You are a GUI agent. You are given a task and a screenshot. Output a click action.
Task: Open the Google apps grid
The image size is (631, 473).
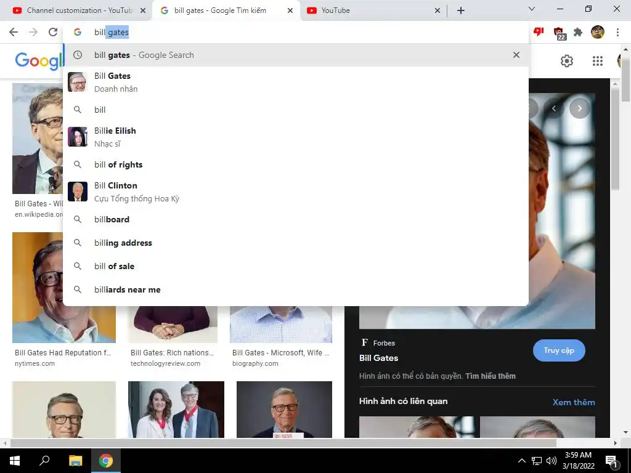point(598,61)
